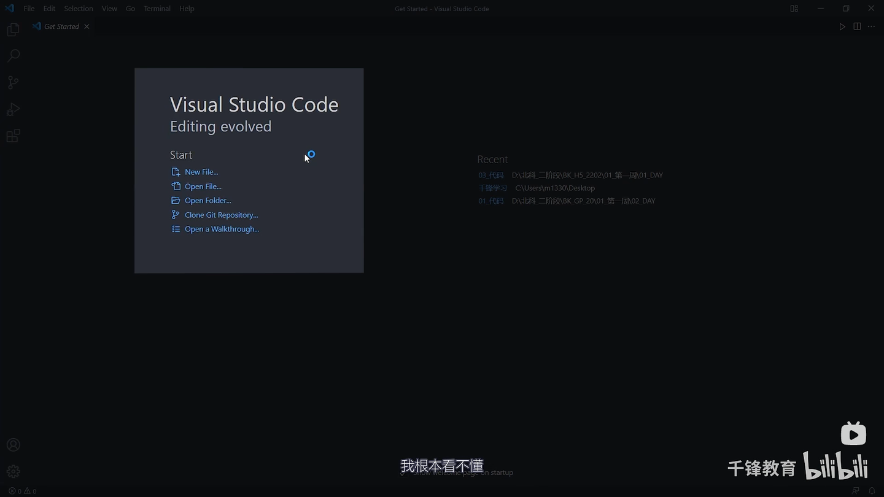This screenshot has height=497, width=884.
Task: Open the Source Control view
Action: [13, 82]
